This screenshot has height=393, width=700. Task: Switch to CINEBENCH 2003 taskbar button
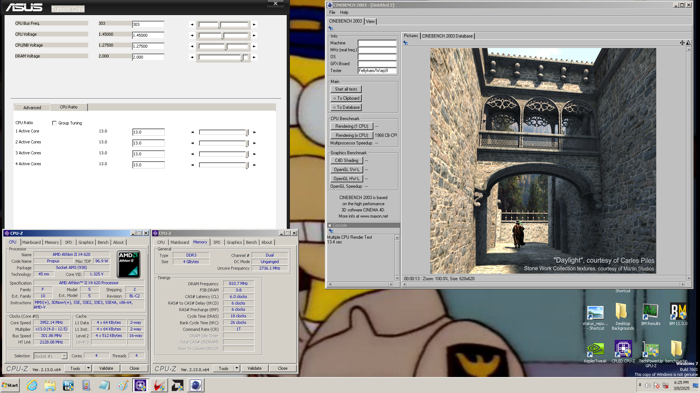[196, 385]
